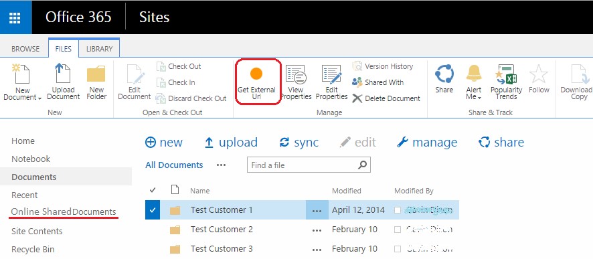
Task: Create a New Folder from the ribbon
Action: click(x=96, y=83)
